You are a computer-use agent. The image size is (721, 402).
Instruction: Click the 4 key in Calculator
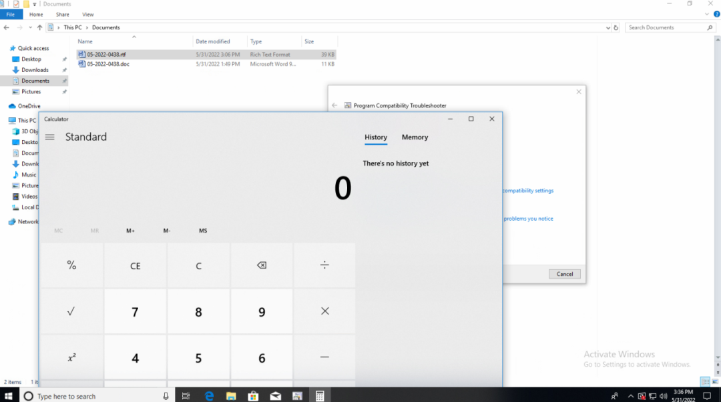click(x=135, y=357)
